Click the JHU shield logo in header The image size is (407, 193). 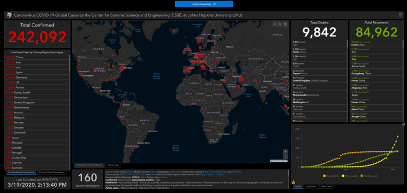tap(9, 15)
